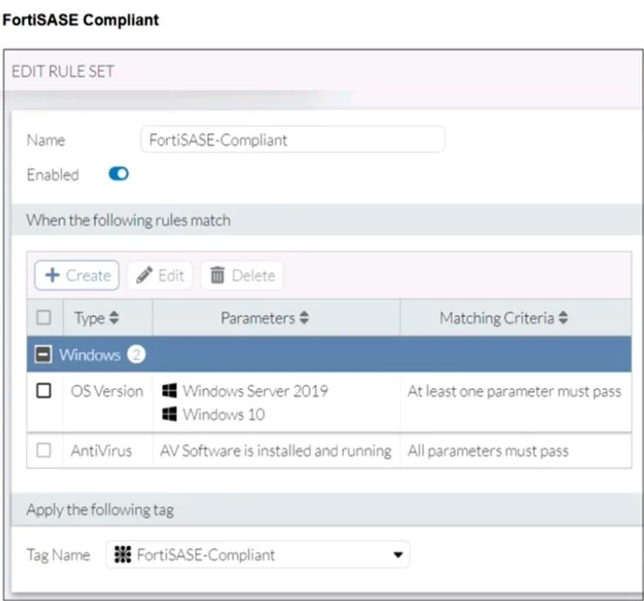Image resolution: width=644 pixels, height=601 pixels.
Task: Check the select-all checkbox in table header
Action: pos(43,318)
